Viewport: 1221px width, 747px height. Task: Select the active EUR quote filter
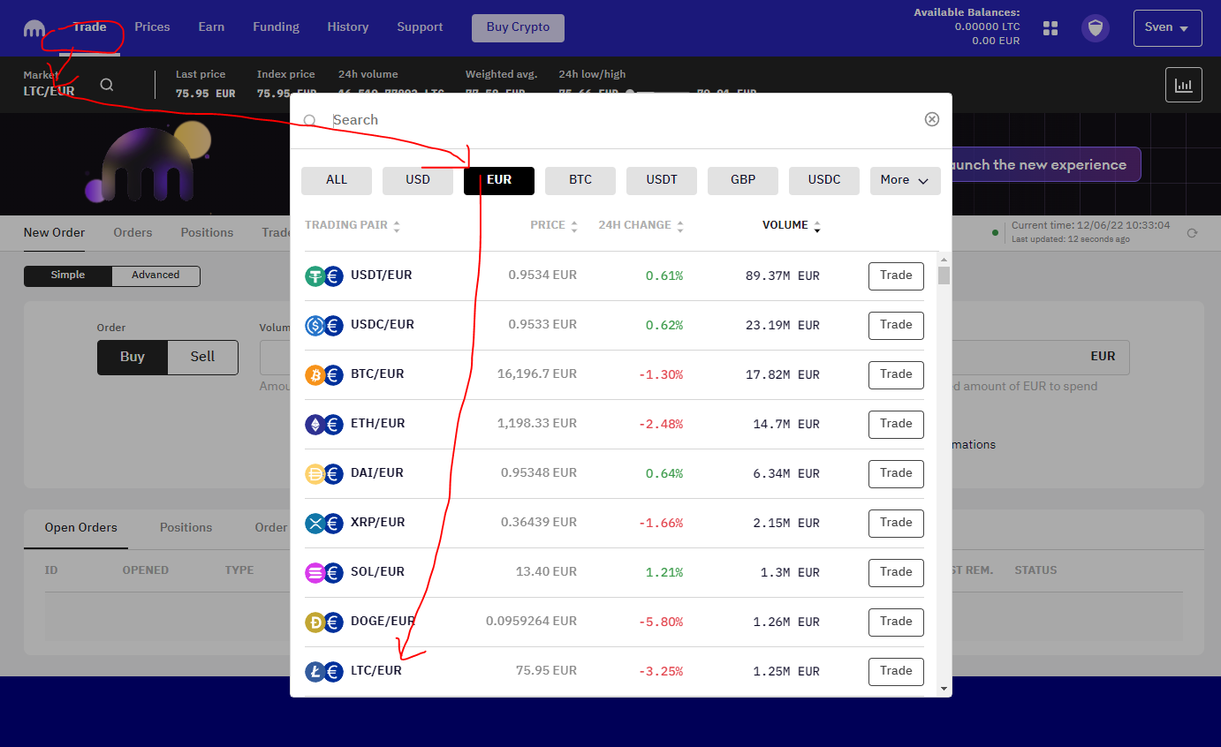499,180
